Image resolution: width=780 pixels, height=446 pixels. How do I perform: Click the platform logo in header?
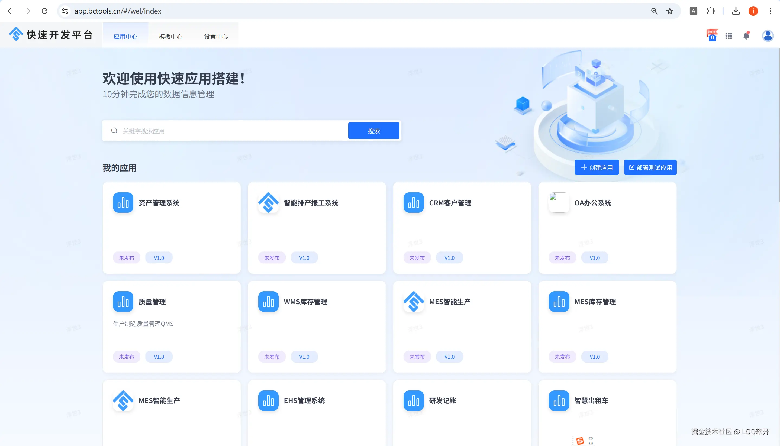[x=16, y=34]
